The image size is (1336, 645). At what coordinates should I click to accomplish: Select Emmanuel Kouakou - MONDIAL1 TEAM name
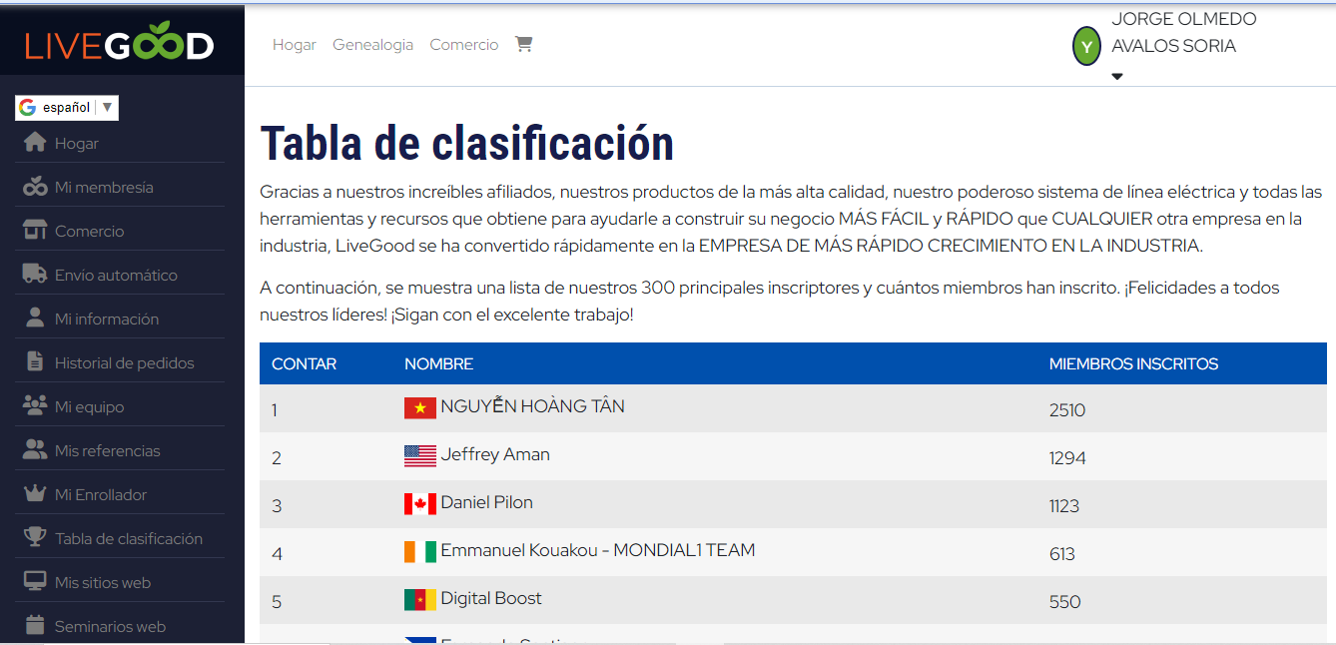point(598,550)
